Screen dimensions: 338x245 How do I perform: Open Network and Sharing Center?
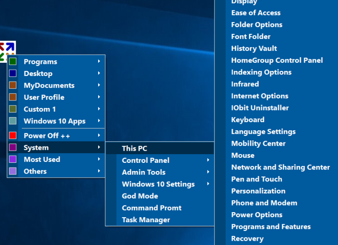coord(281,167)
